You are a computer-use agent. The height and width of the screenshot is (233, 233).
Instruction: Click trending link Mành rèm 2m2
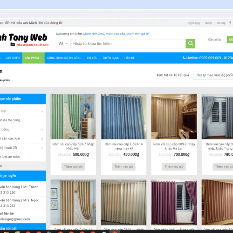pyautogui.click(x=94, y=34)
